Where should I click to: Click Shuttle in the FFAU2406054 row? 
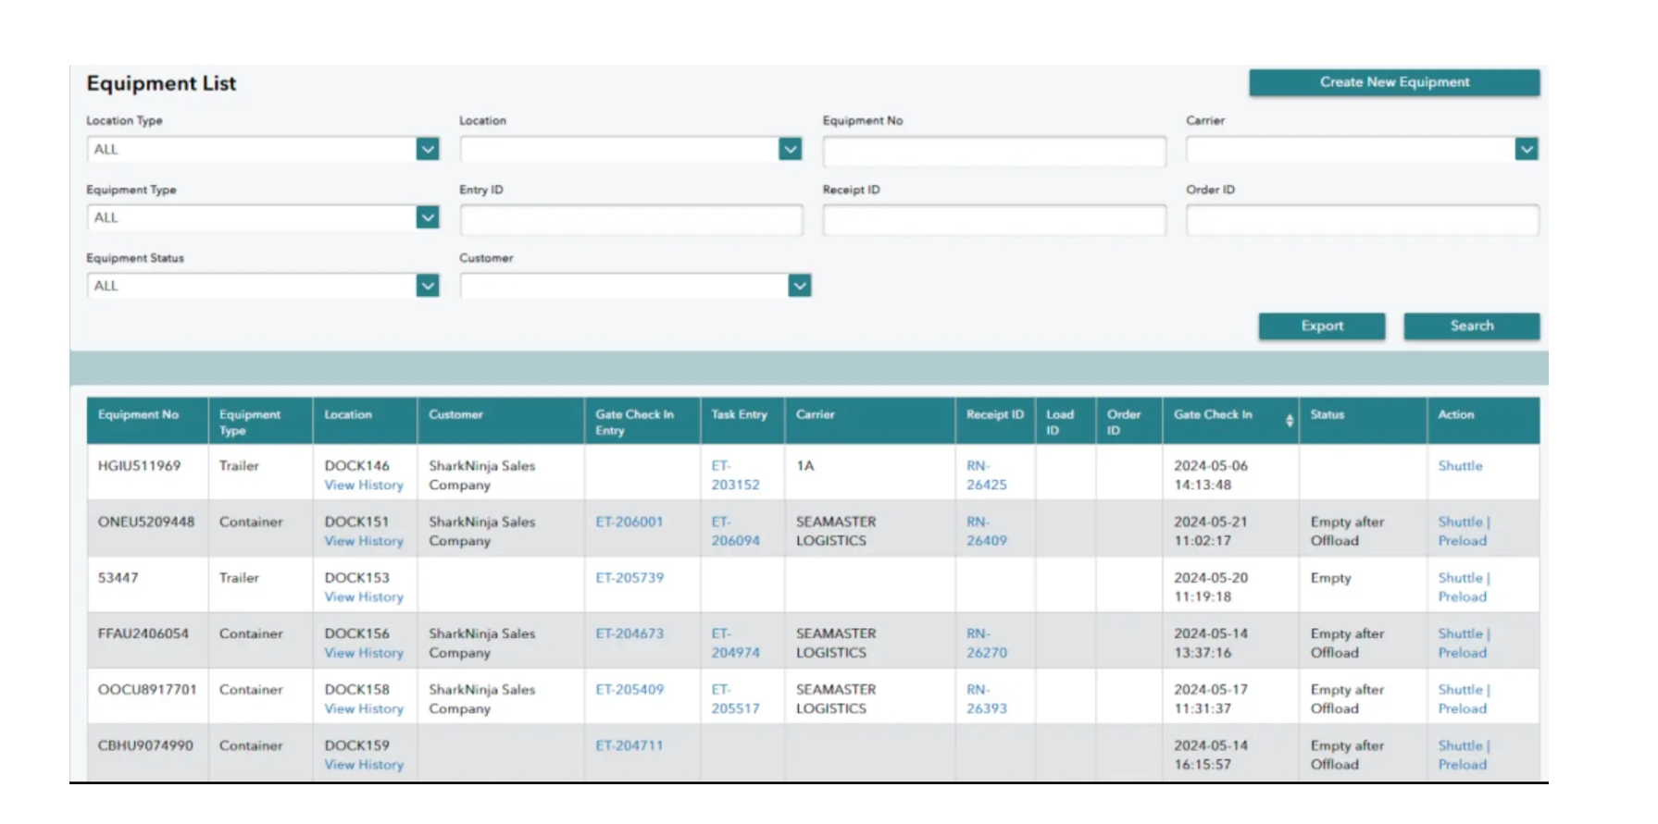pos(1460,633)
